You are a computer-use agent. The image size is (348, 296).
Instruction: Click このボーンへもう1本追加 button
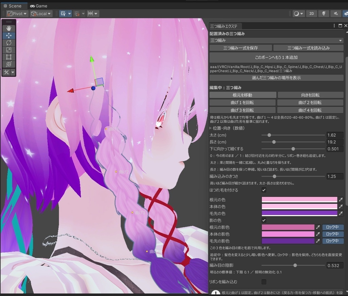(x=276, y=57)
